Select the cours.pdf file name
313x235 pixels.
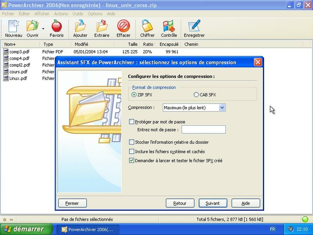click(x=18, y=72)
